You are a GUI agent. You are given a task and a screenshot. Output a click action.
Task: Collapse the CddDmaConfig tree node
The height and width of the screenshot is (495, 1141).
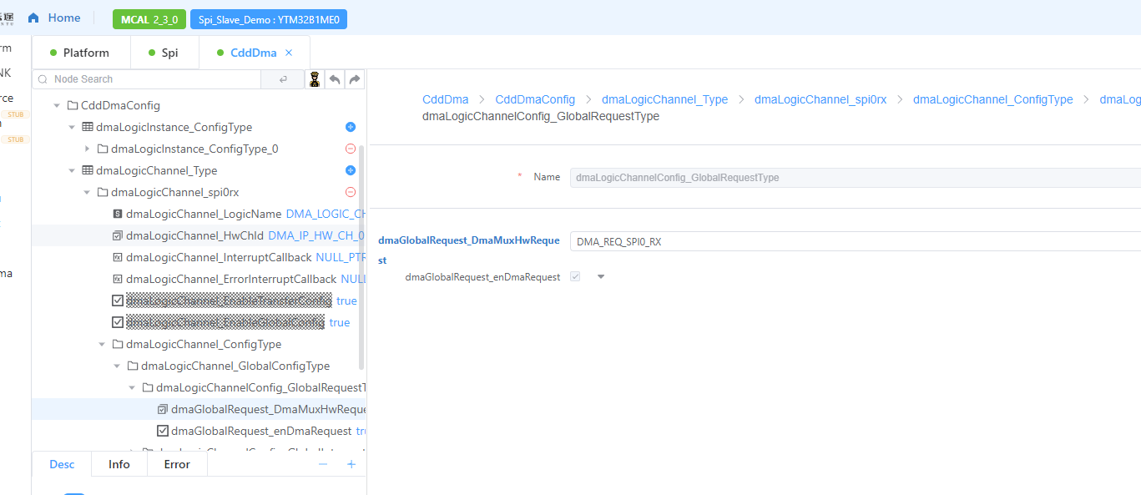pyautogui.click(x=58, y=106)
